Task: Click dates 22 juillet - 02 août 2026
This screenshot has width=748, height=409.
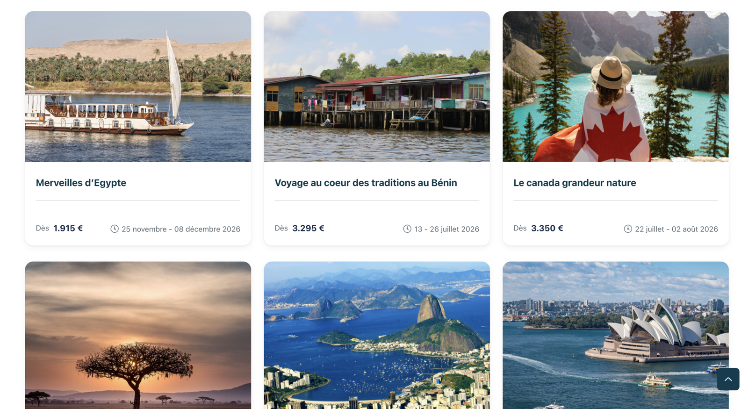Action: (676, 229)
